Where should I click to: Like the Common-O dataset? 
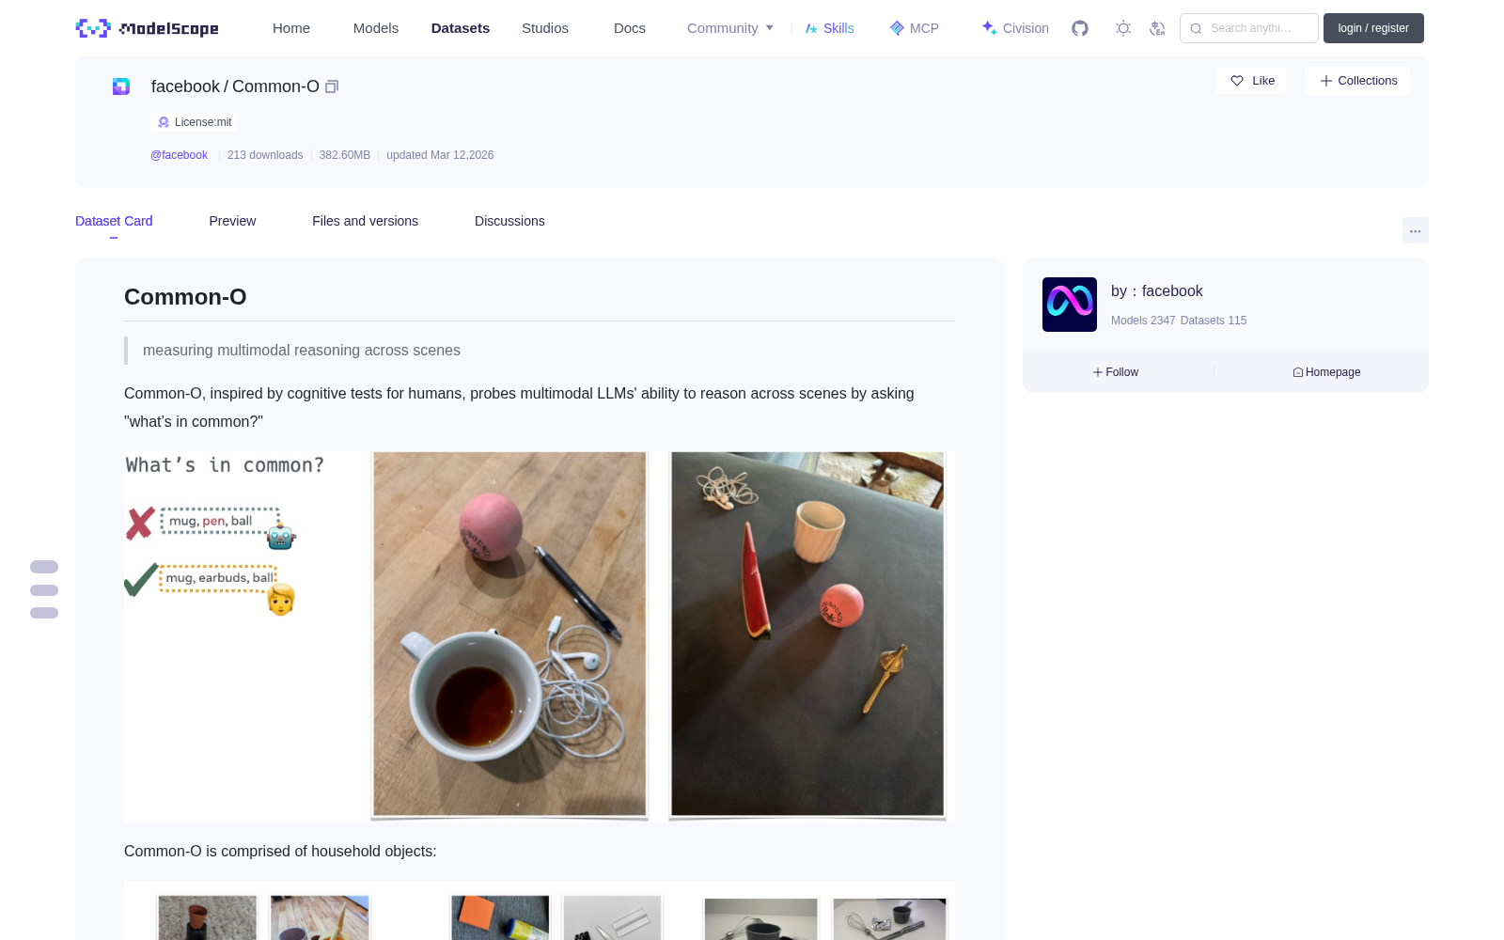click(x=1252, y=81)
